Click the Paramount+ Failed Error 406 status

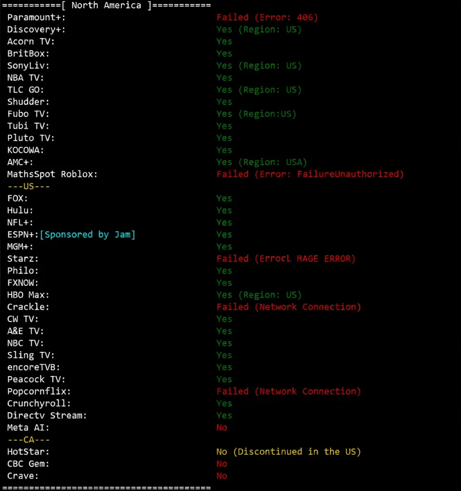267,18
